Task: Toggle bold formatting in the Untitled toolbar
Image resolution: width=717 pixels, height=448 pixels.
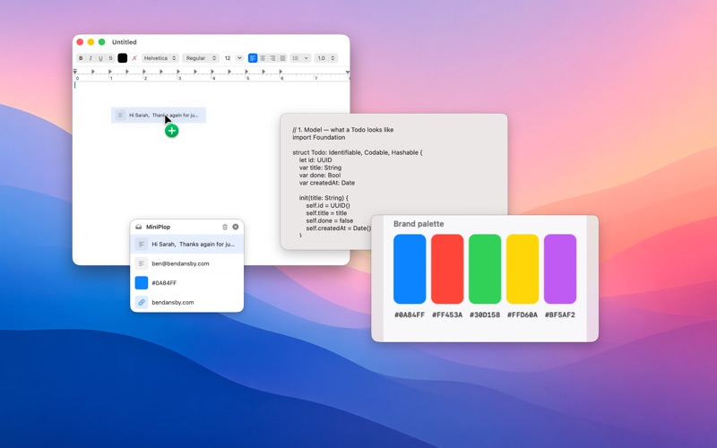Action: coord(81,58)
